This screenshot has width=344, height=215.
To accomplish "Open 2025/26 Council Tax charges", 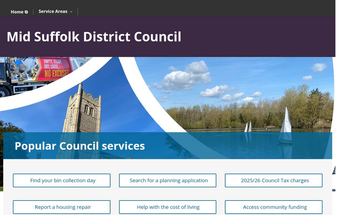I will pos(273,181).
